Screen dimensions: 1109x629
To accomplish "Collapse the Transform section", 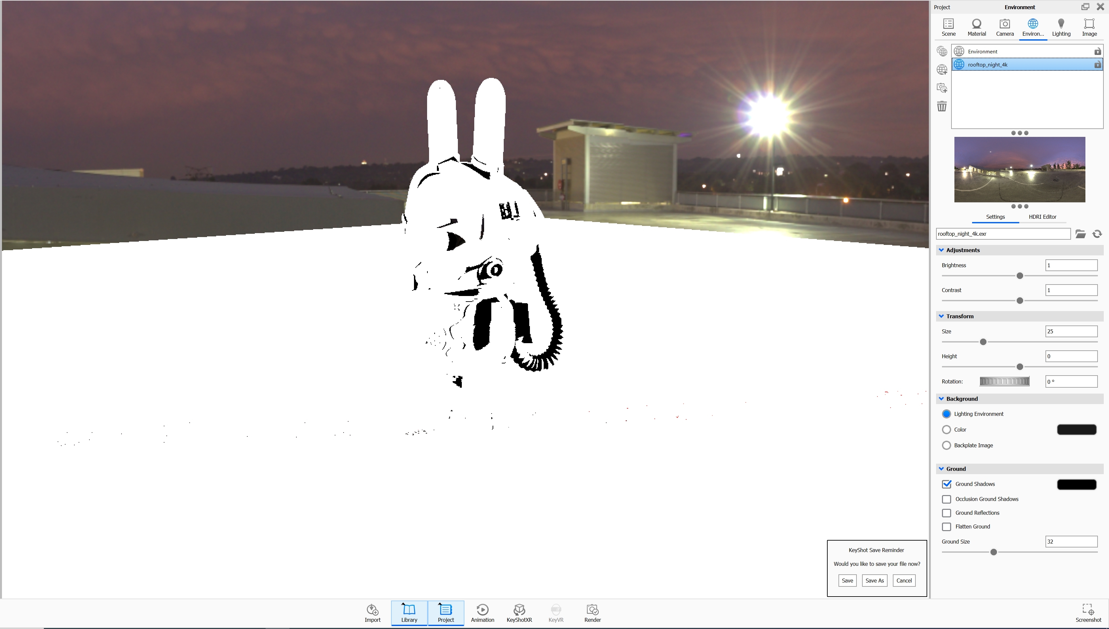I will [941, 316].
